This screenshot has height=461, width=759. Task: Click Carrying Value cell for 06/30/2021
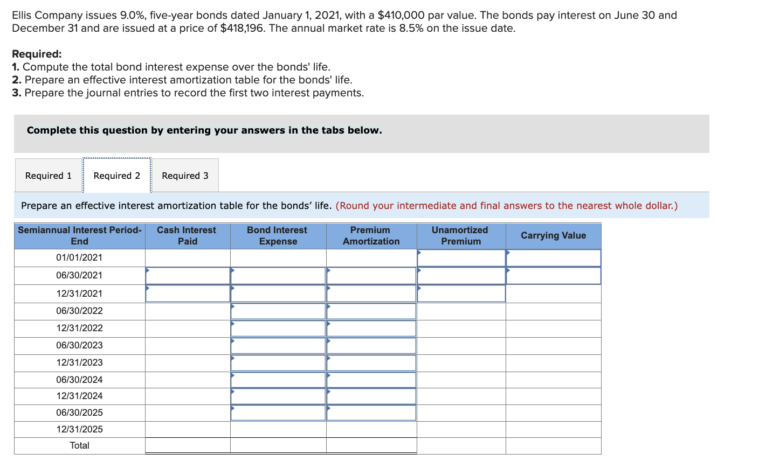553,276
